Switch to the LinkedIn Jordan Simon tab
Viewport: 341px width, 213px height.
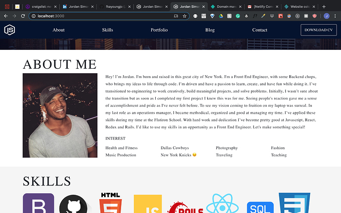78,7
